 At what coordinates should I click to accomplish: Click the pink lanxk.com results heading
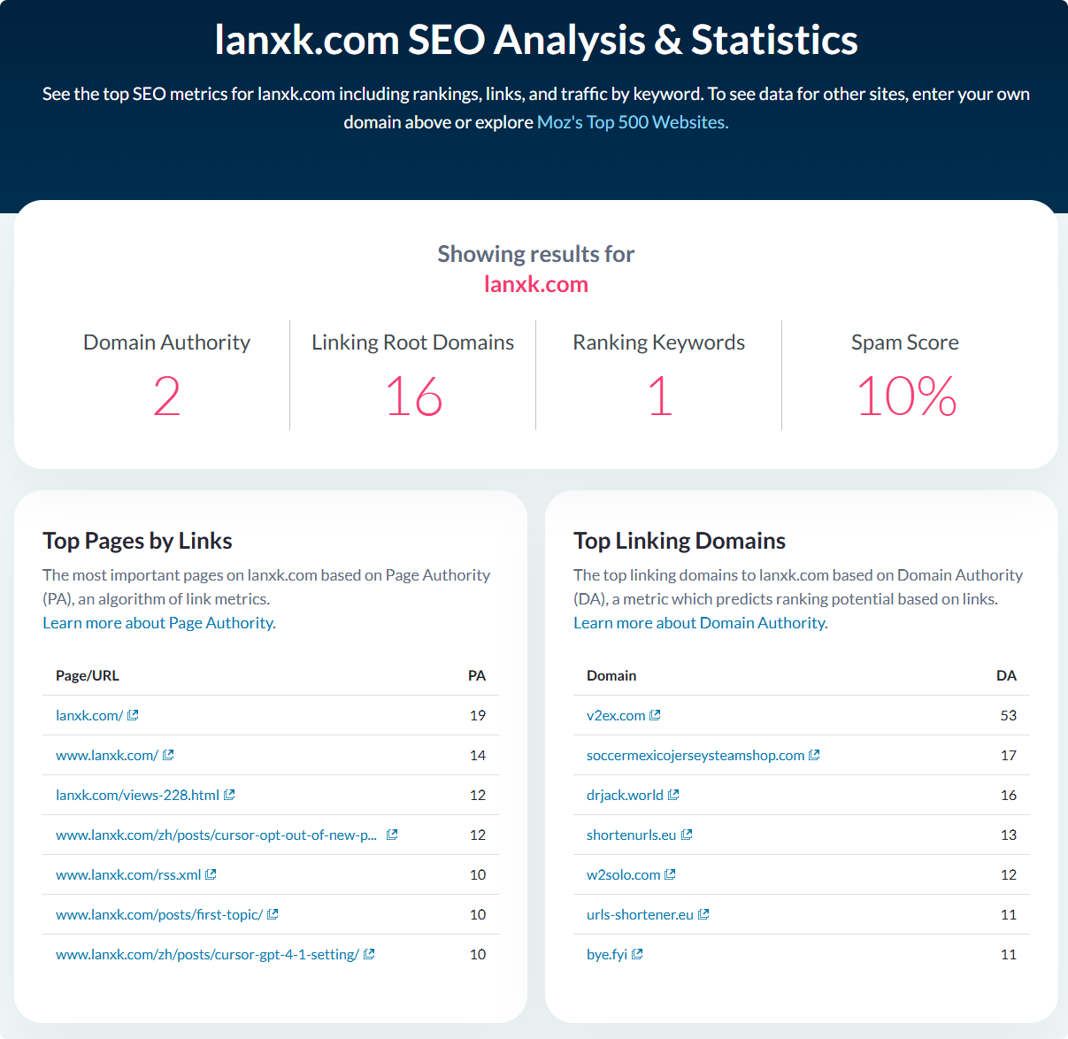coord(536,284)
